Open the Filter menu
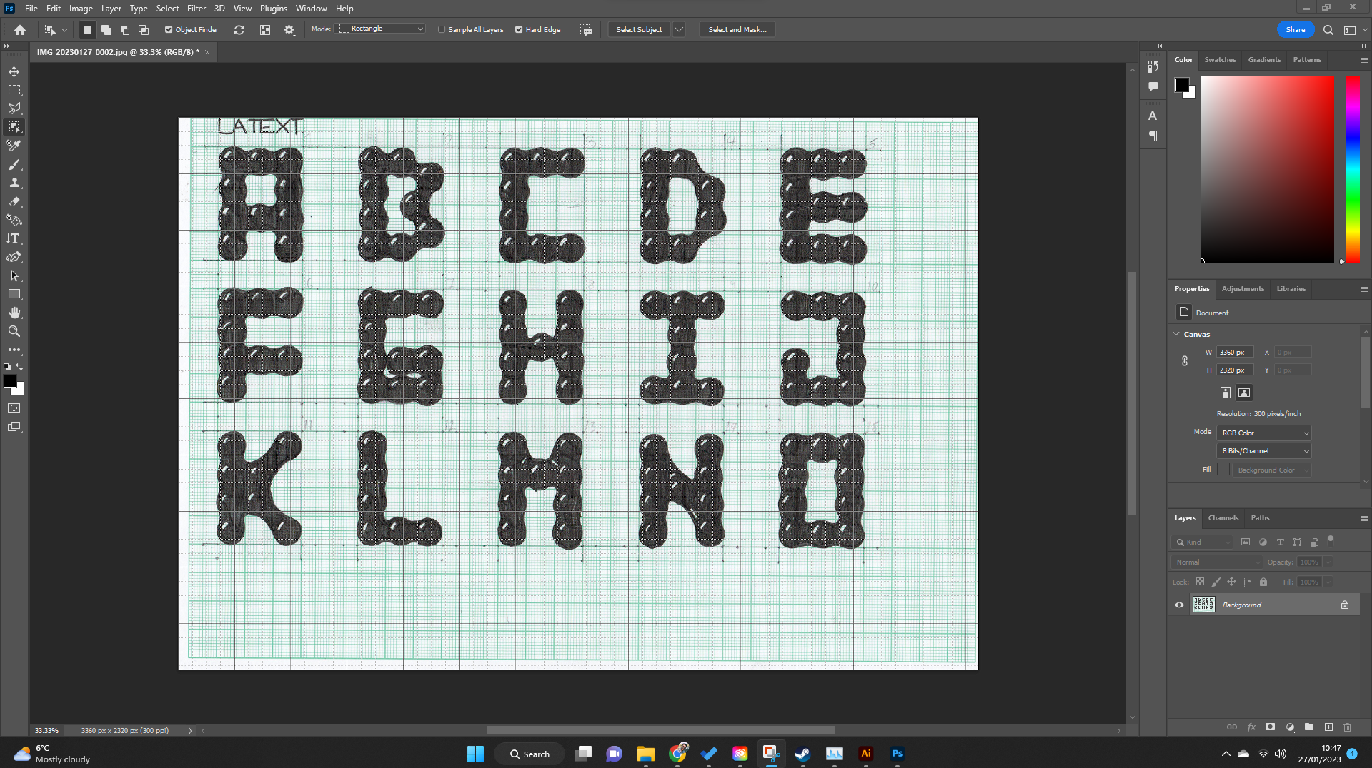The image size is (1372, 768). tap(196, 9)
